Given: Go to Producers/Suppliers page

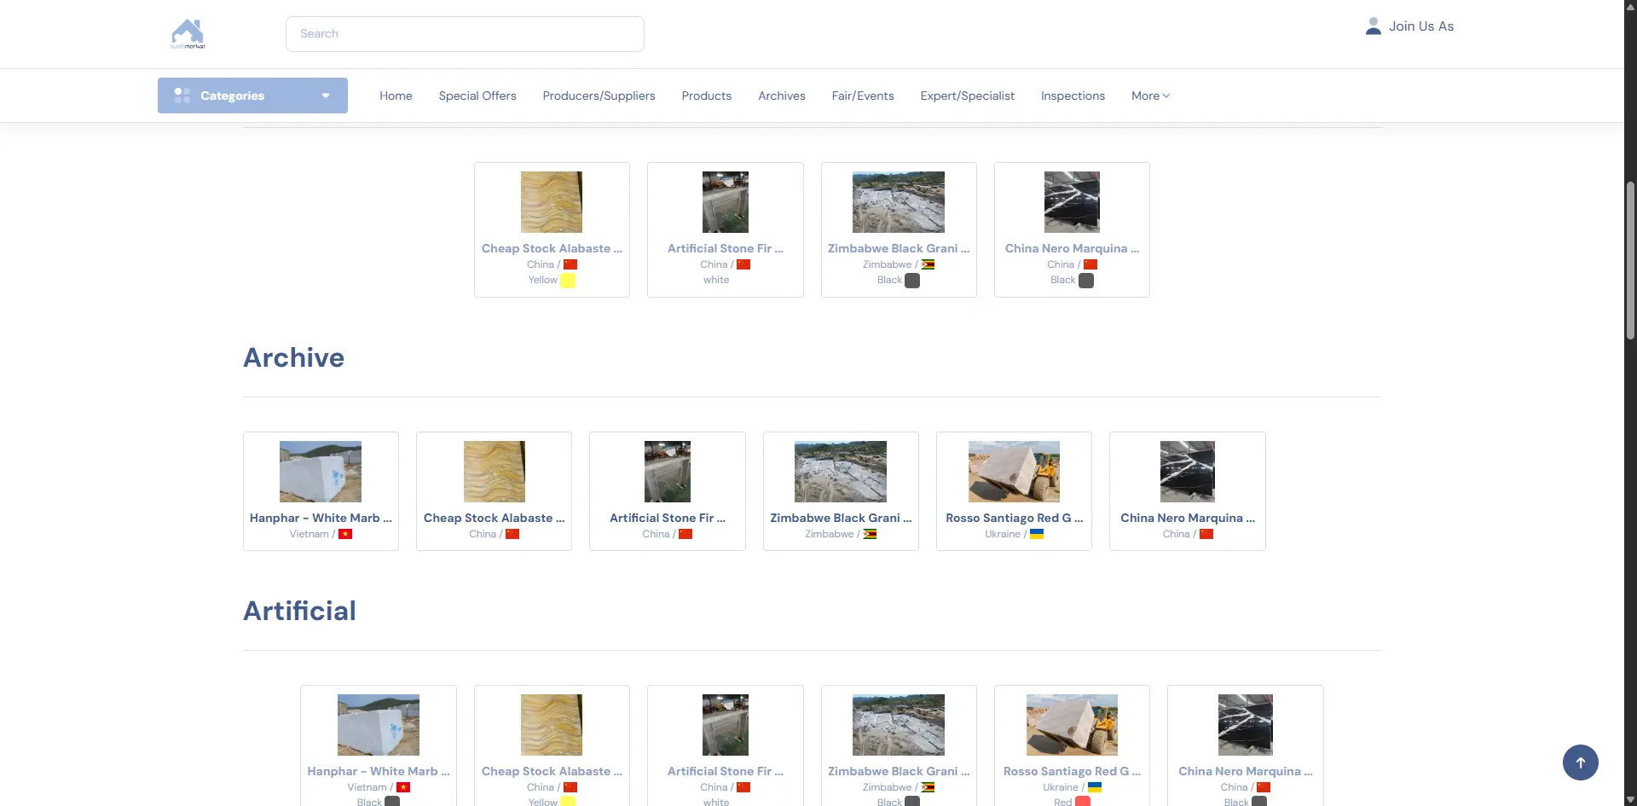Looking at the screenshot, I should tap(599, 96).
